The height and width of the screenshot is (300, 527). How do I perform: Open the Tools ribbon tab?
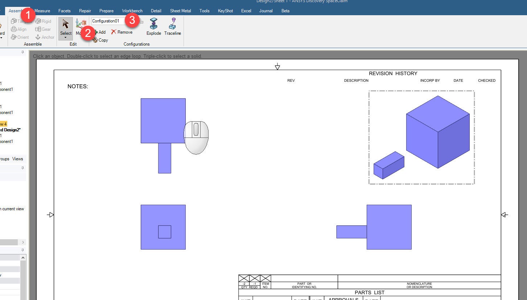click(205, 11)
